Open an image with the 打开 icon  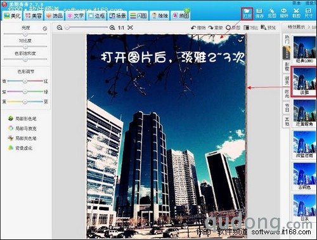pyautogui.click(x=247, y=13)
